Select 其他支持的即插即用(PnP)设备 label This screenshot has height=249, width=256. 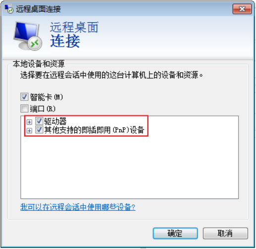click(94, 130)
